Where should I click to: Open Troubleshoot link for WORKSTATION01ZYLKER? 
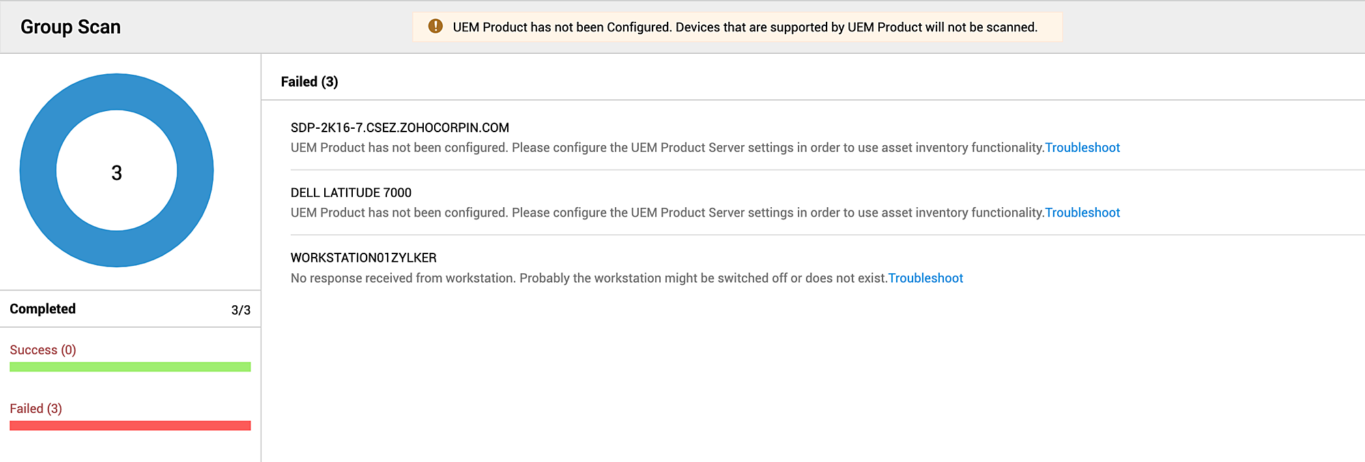click(x=925, y=278)
